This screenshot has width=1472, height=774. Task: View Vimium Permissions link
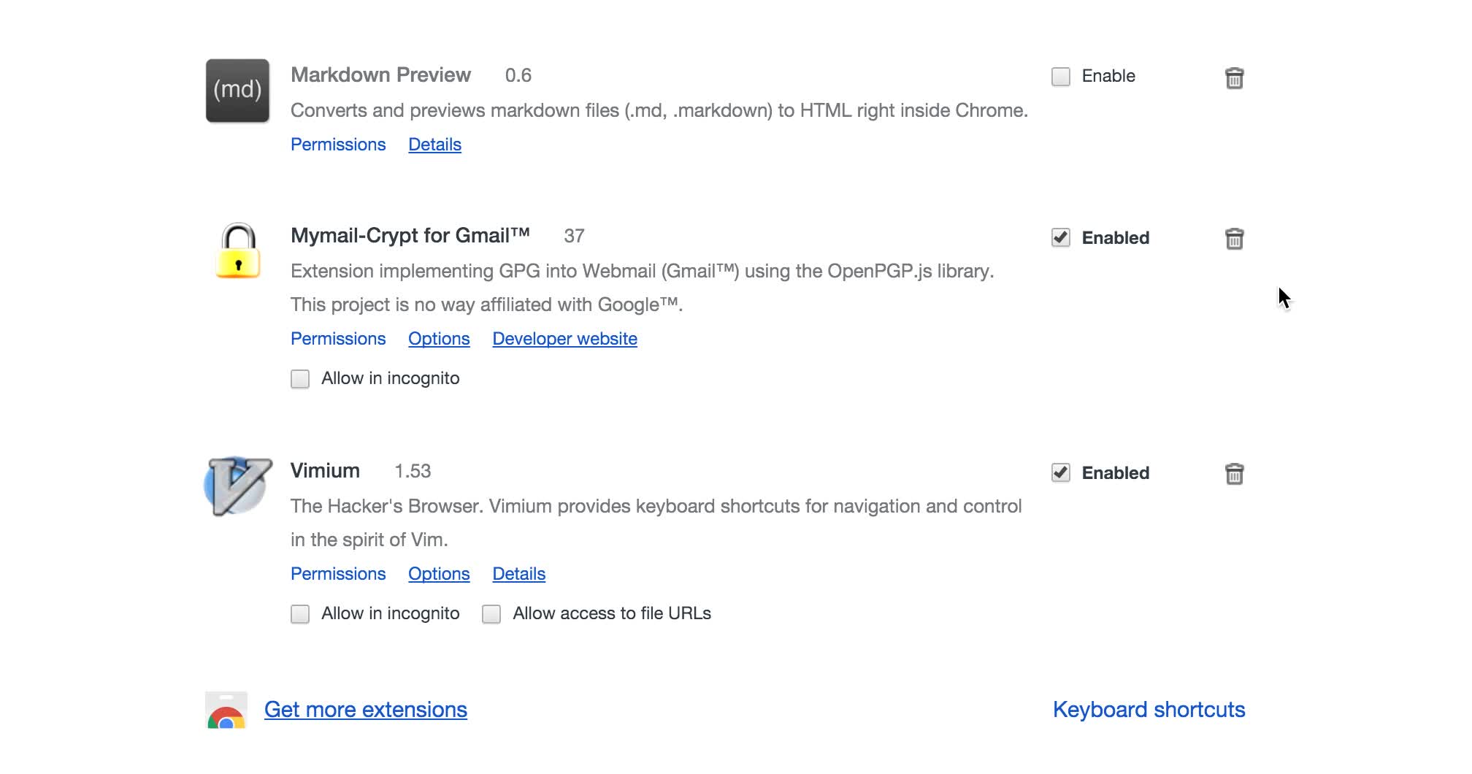pyautogui.click(x=338, y=574)
